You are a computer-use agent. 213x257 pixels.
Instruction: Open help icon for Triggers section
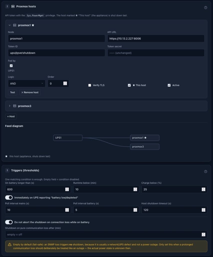click(x=205, y=171)
